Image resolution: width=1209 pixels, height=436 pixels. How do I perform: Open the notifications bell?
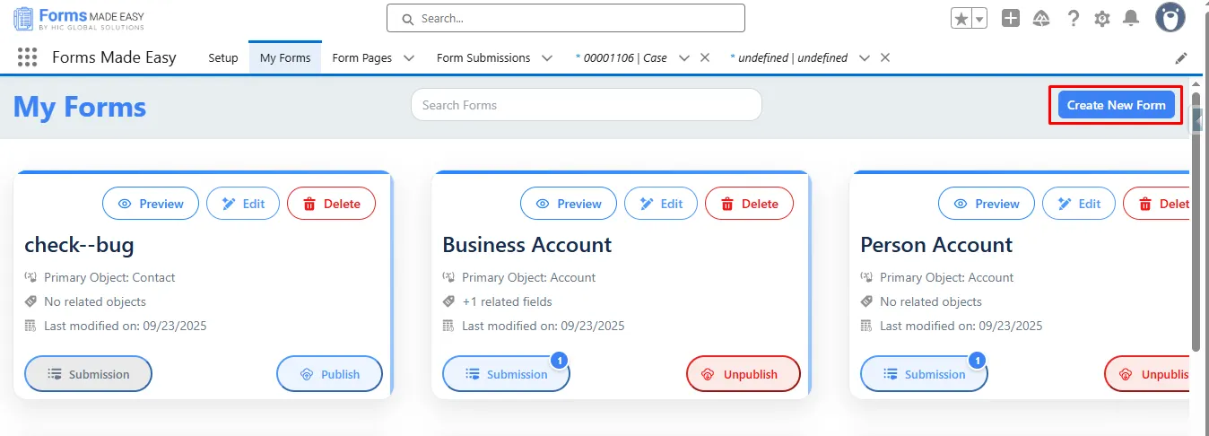point(1132,18)
